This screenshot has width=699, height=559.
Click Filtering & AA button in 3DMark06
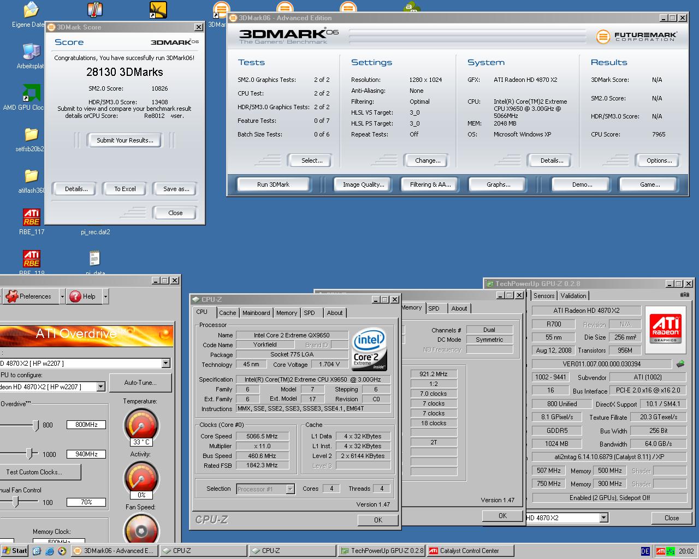(430, 185)
